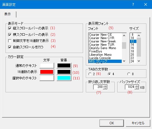Click size list scroll down arrow

click(x=139, y=61)
